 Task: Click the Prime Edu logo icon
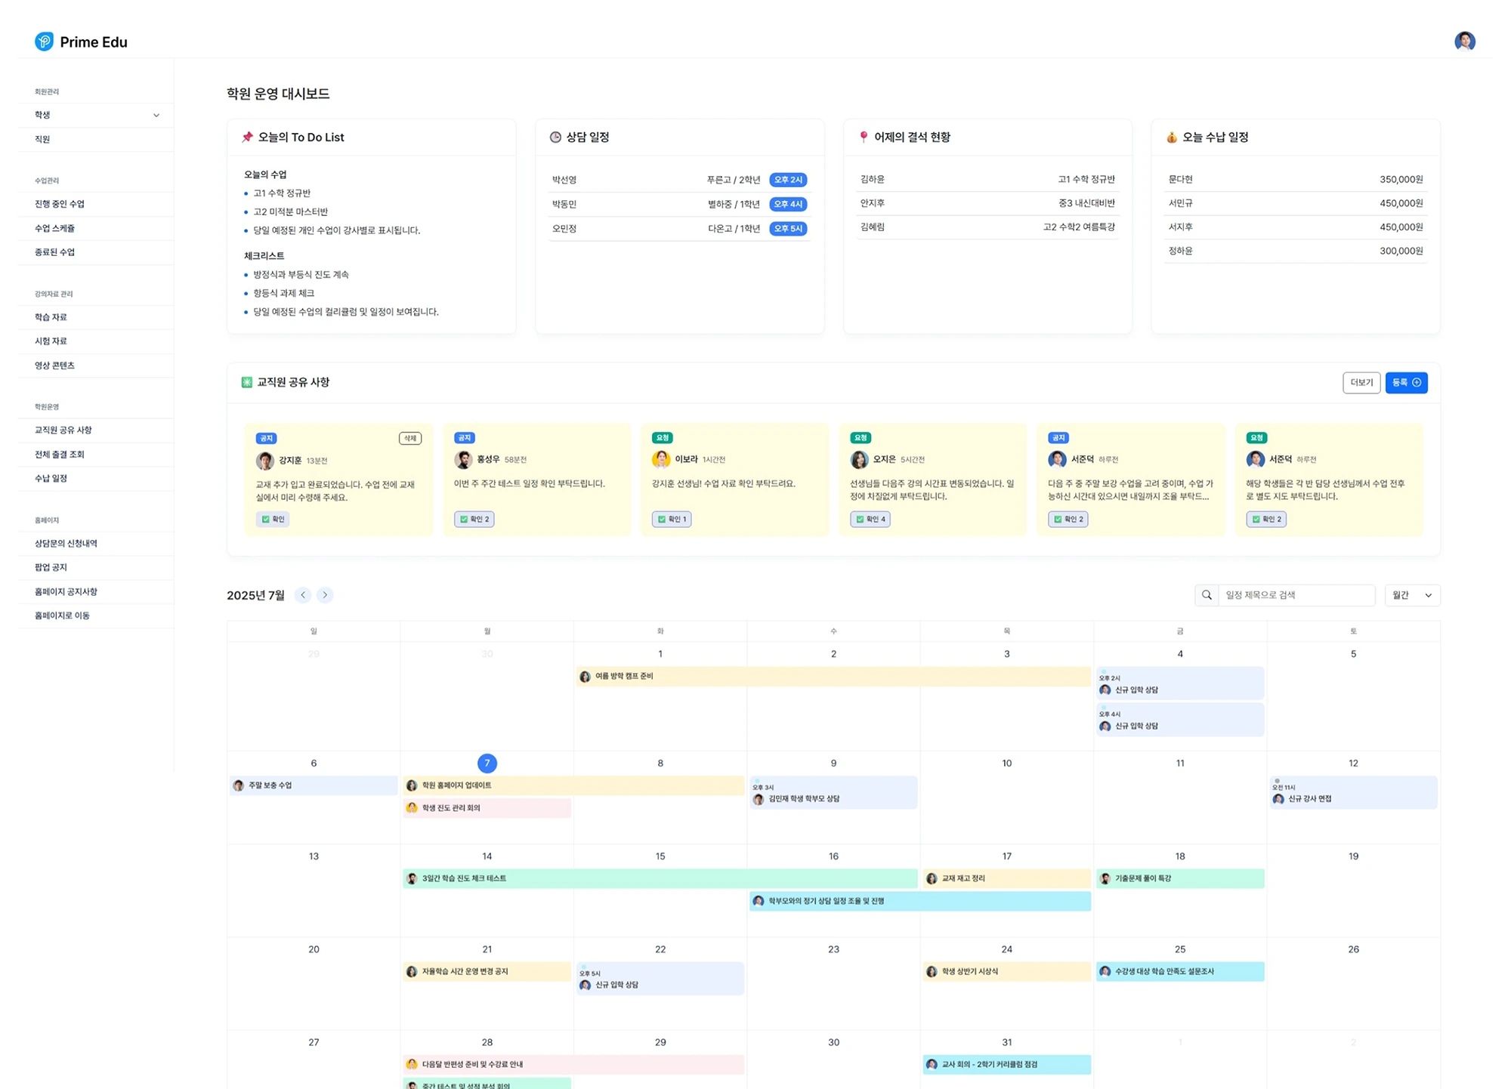pos(44,42)
